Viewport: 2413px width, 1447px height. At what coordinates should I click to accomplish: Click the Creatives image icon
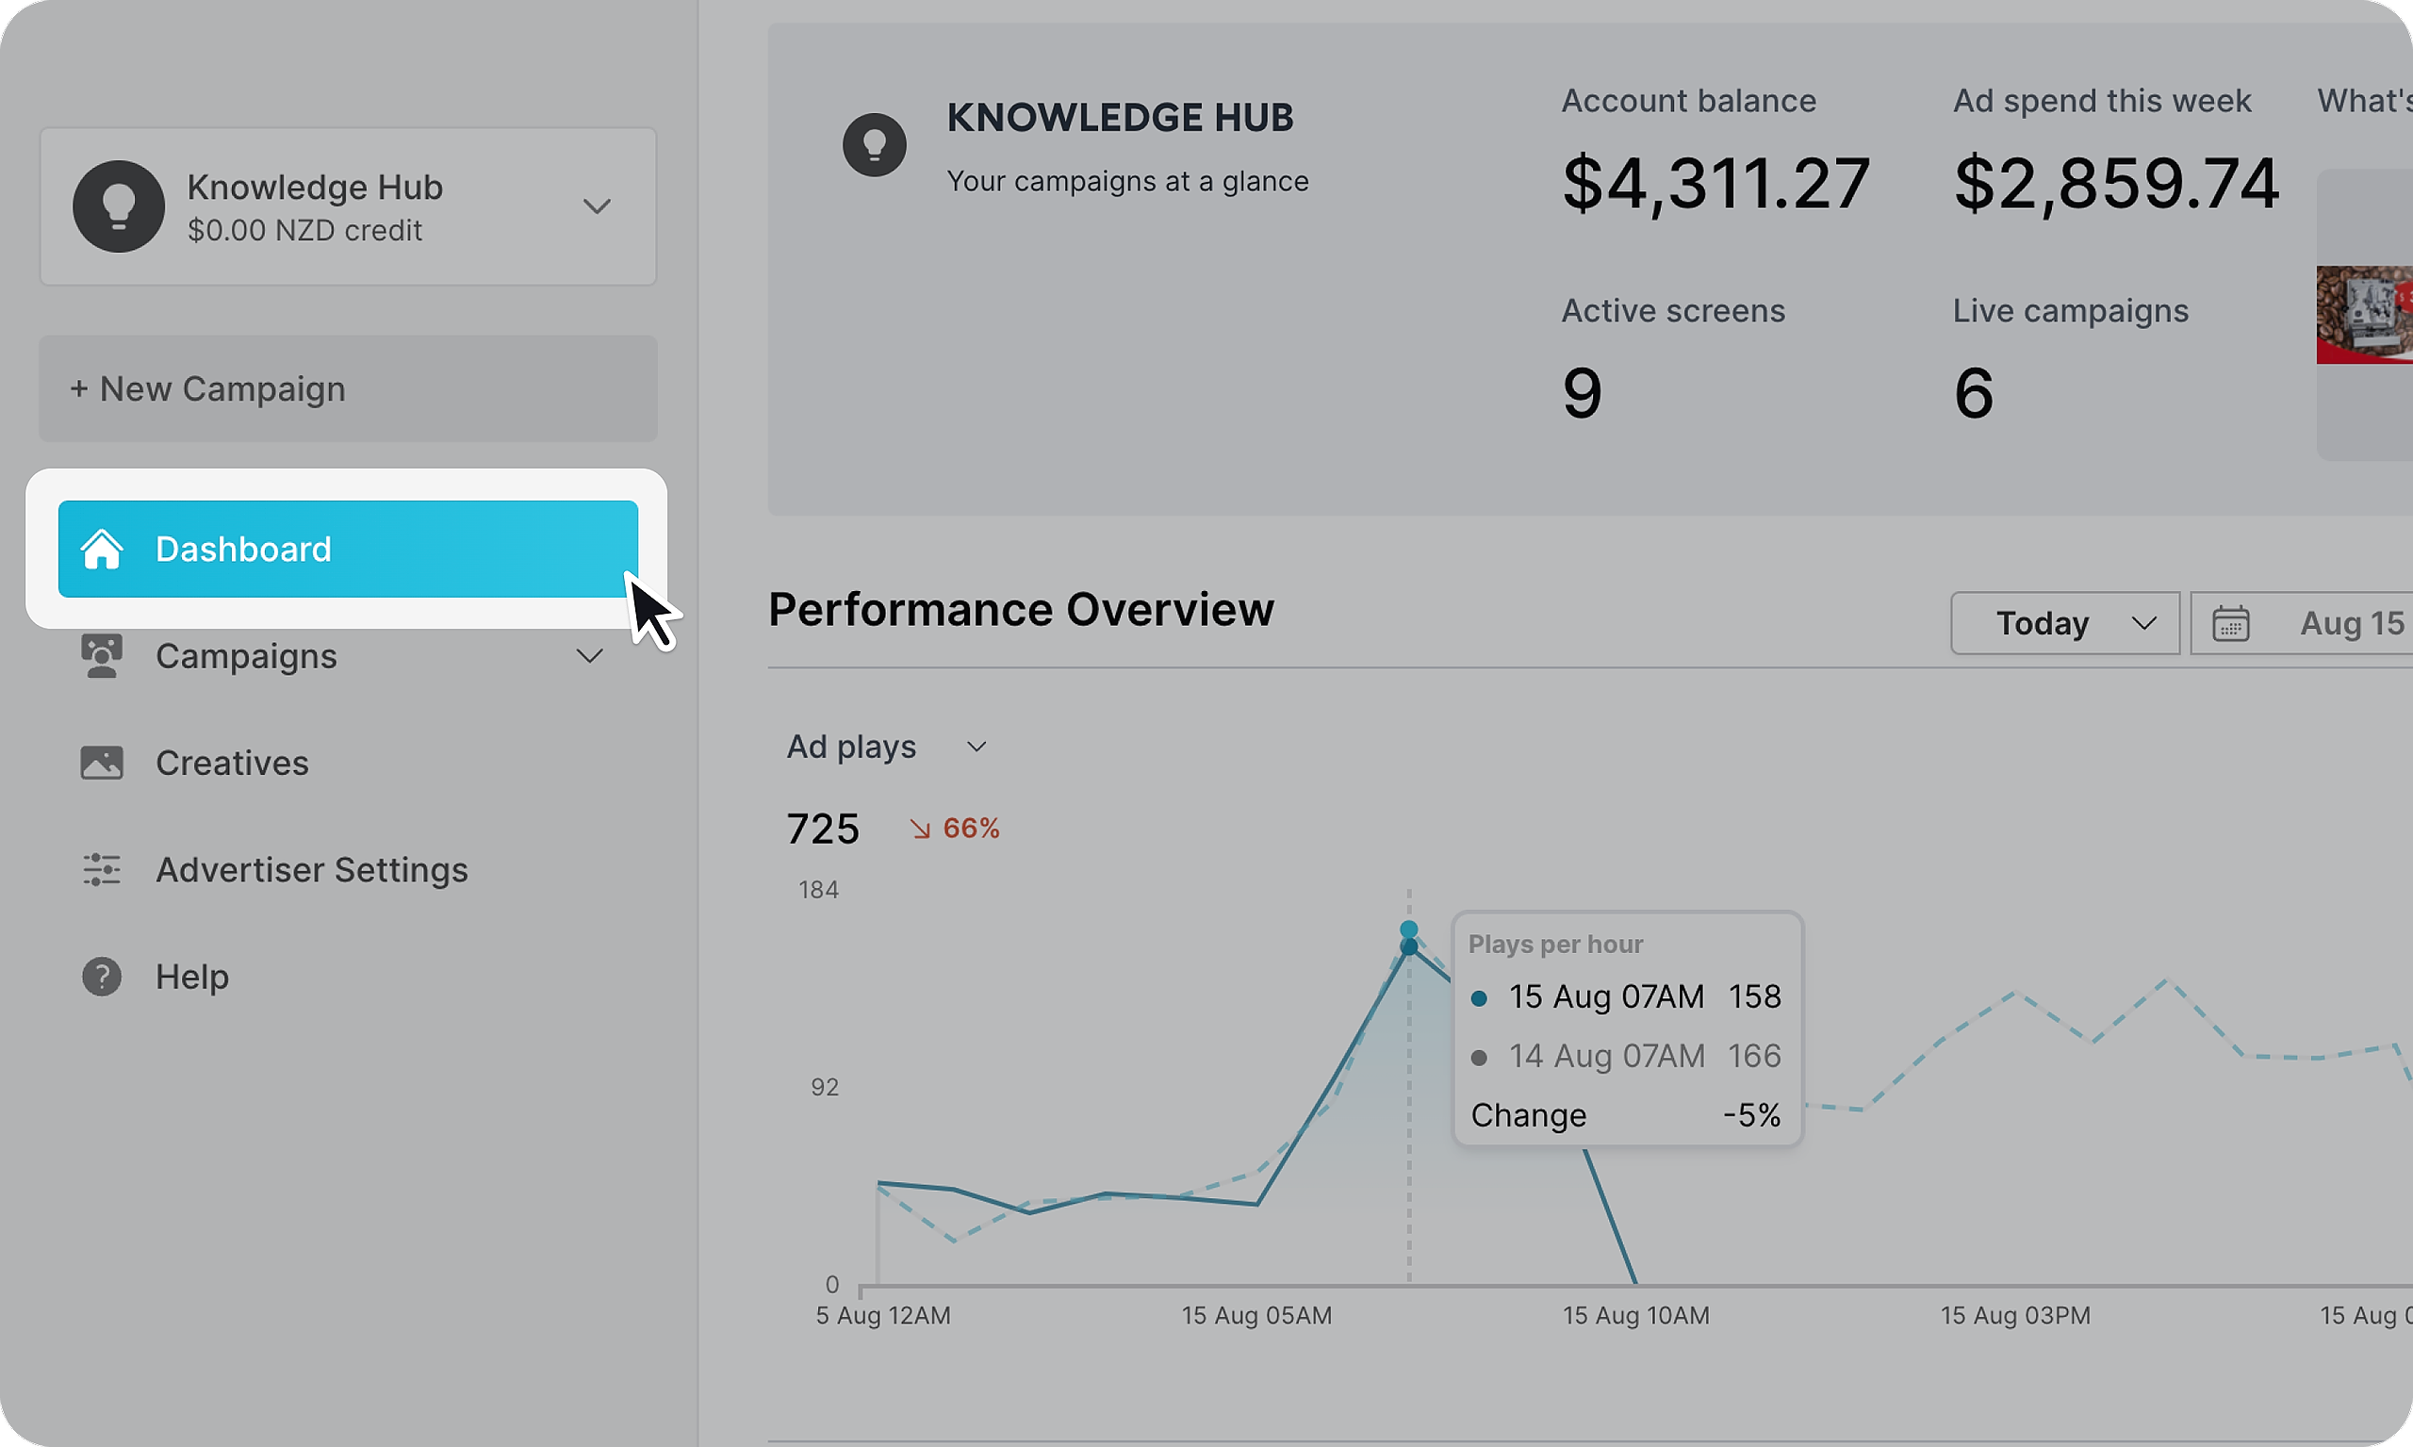click(102, 763)
